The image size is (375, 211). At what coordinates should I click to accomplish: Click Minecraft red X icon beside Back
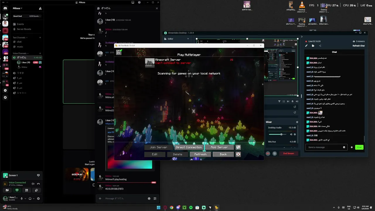pyautogui.click(x=238, y=154)
